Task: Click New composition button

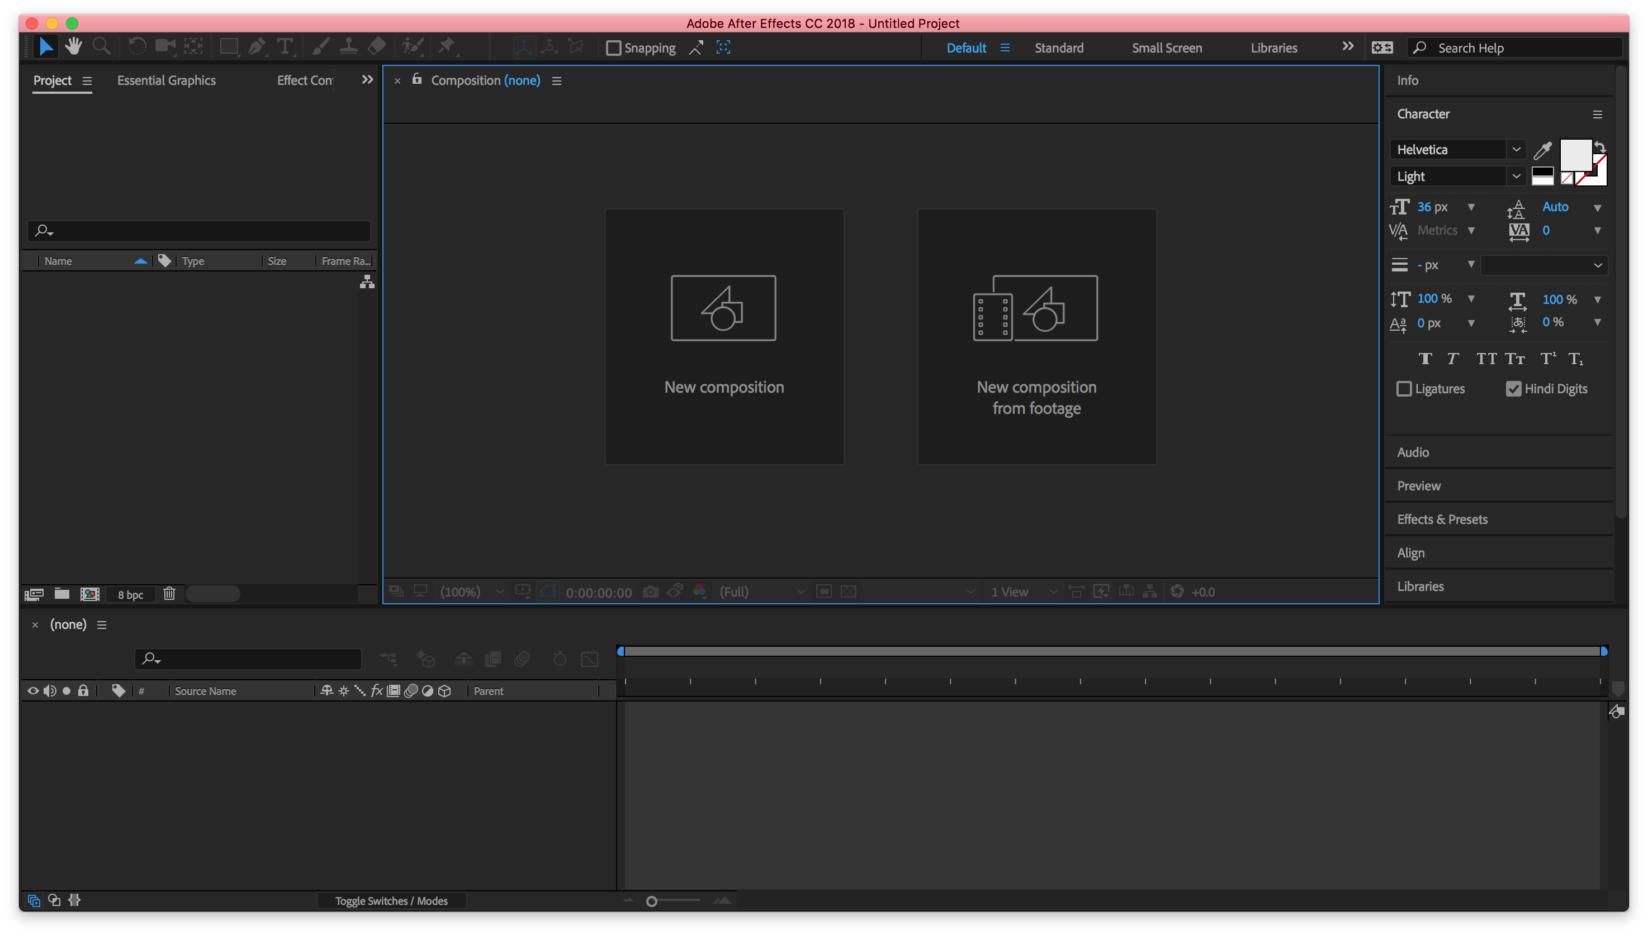Action: coord(724,336)
